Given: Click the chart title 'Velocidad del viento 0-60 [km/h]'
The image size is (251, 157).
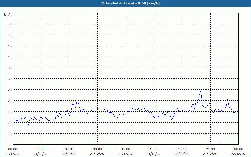Looking at the screenshot, I should click(x=125, y=3).
